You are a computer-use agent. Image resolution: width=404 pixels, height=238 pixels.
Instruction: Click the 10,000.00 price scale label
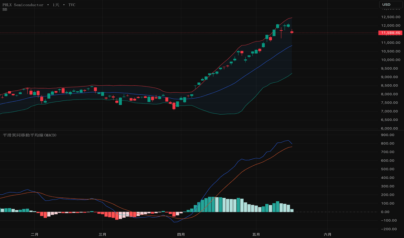(x=391, y=60)
